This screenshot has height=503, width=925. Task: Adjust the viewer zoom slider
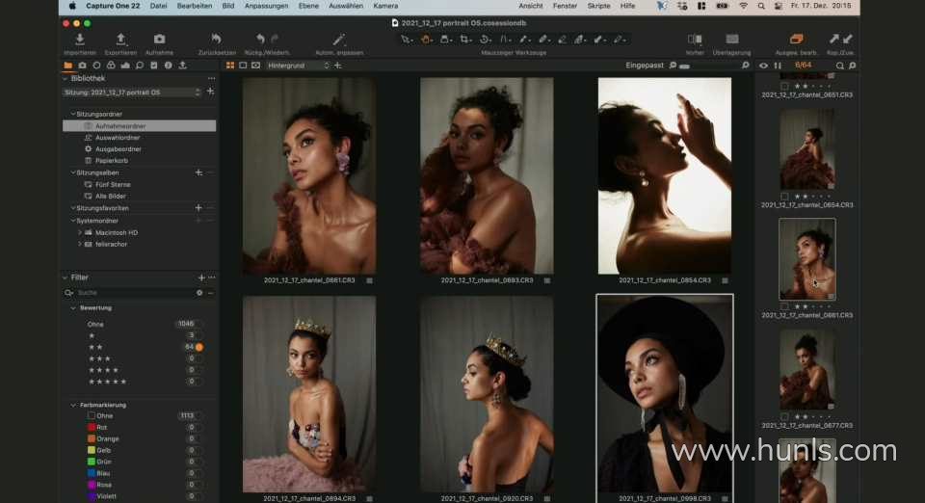click(x=684, y=66)
